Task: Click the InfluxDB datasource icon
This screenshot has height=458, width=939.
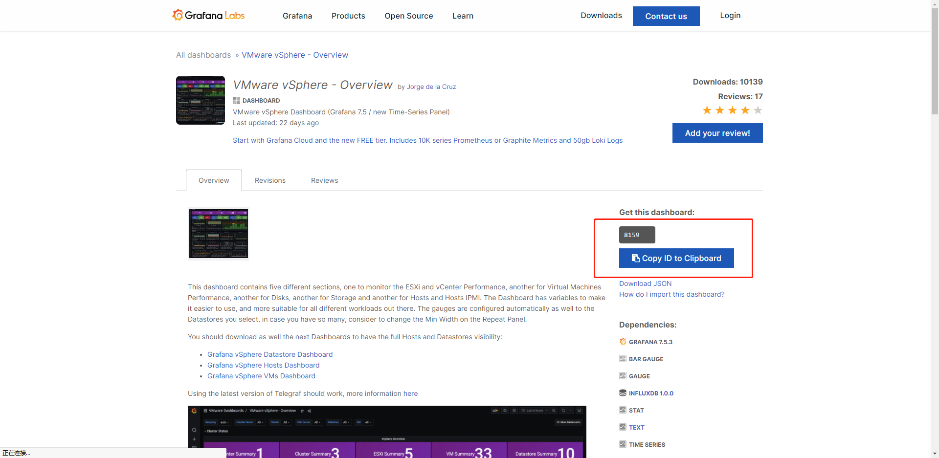Action: (623, 393)
